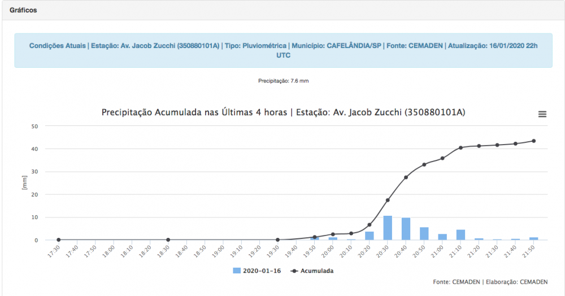This screenshot has height=296, width=565.
Task: Select the Acumulada data point at 21:10
Action: click(x=460, y=147)
